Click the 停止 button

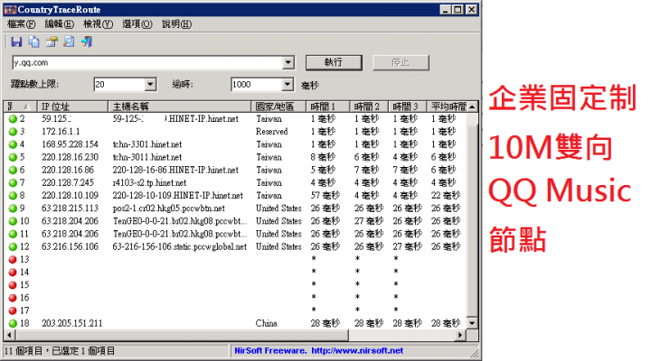tap(401, 62)
